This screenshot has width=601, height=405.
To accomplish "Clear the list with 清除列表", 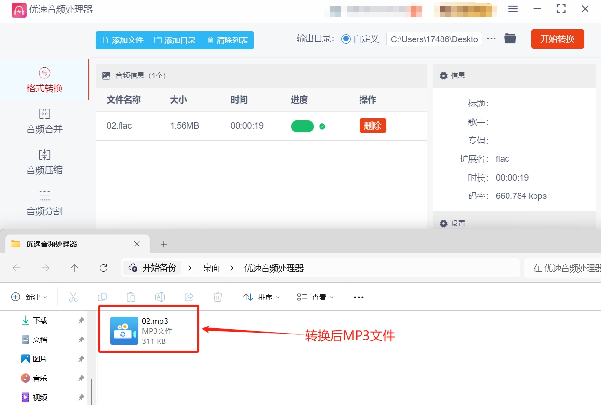I will pos(227,40).
